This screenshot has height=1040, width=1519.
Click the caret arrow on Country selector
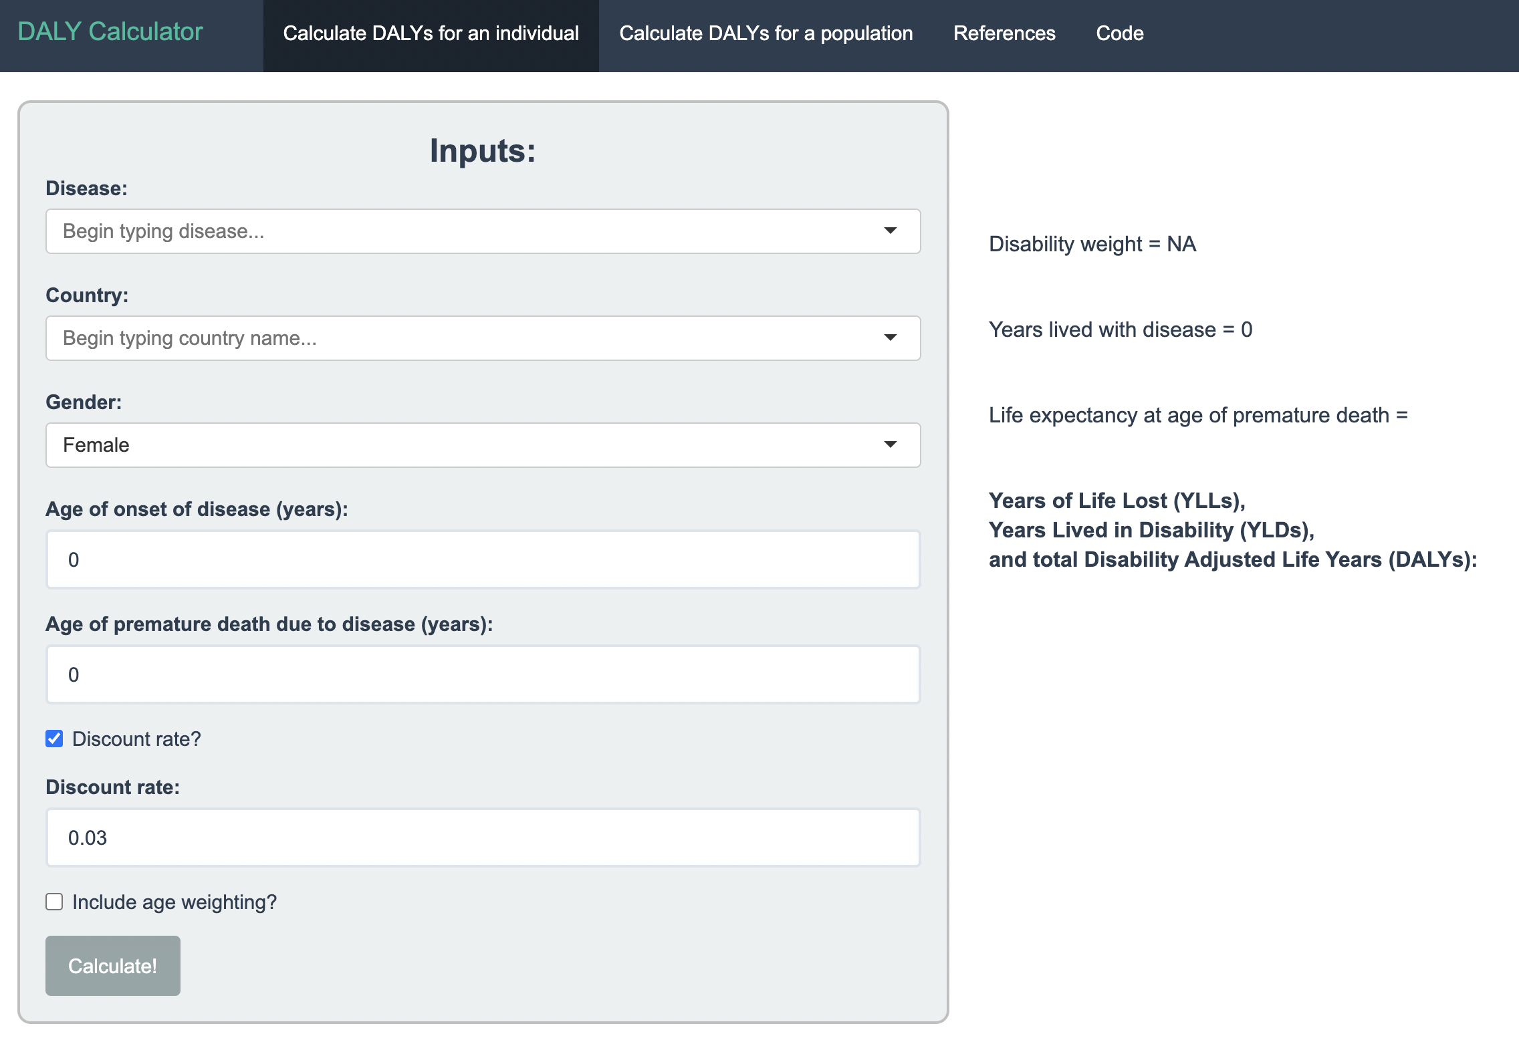click(x=890, y=338)
